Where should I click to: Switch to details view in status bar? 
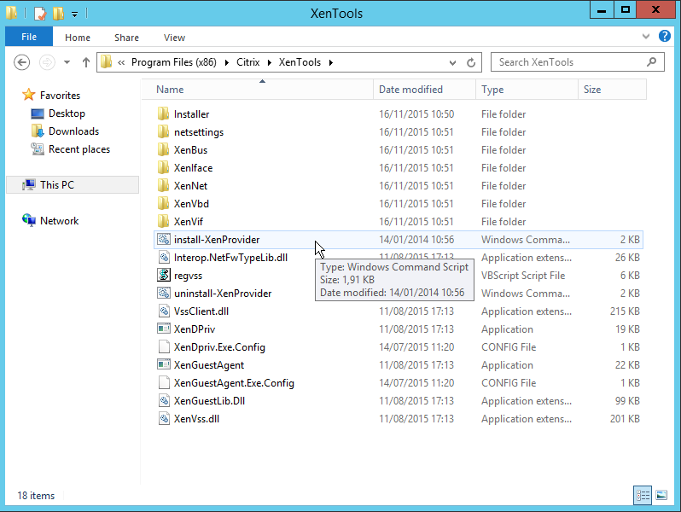[643, 495]
